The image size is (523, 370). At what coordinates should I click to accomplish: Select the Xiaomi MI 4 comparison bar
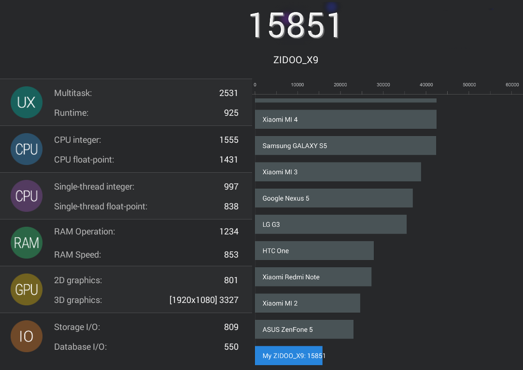(346, 119)
